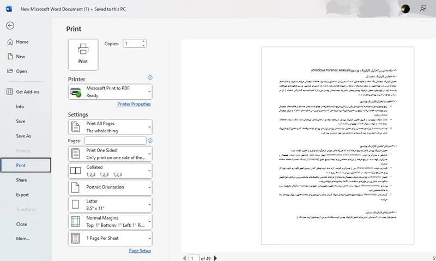
Task: Open the Microsoft Print to PDF printer dropdown
Action: coord(110,92)
